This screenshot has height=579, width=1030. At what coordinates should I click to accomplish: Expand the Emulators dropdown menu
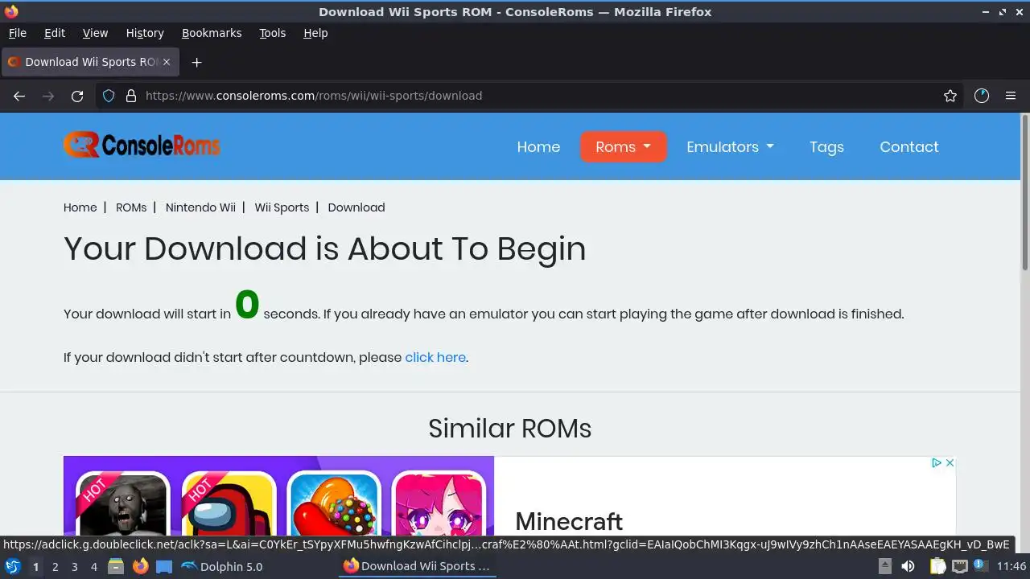pyautogui.click(x=730, y=146)
